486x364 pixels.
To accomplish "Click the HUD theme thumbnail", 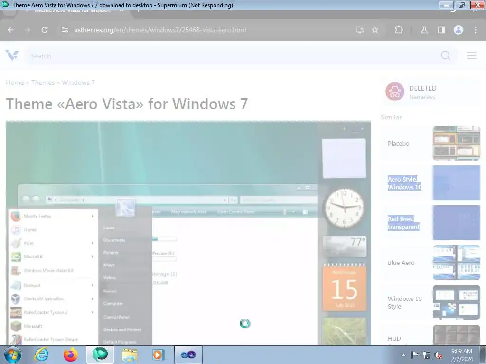I will pos(456,335).
